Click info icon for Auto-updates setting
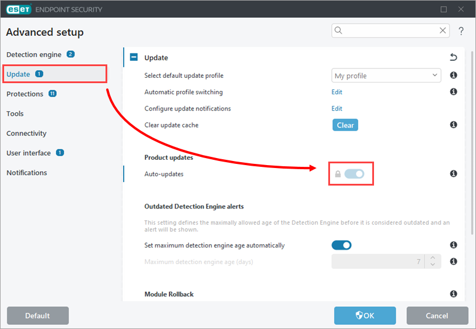The height and width of the screenshot is (329, 476). [453, 174]
